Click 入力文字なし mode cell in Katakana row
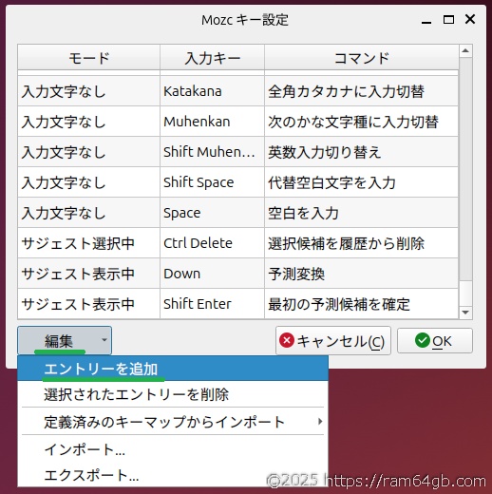 (x=89, y=91)
